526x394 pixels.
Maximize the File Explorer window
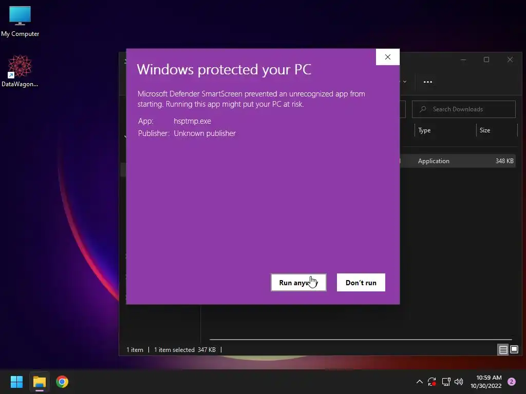(x=486, y=60)
